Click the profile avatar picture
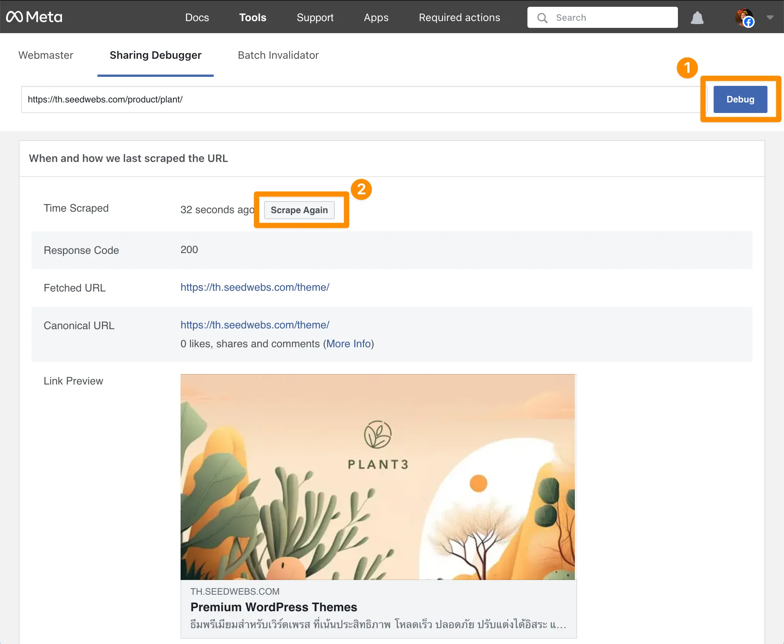This screenshot has height=644, width=784. point(744,17)
